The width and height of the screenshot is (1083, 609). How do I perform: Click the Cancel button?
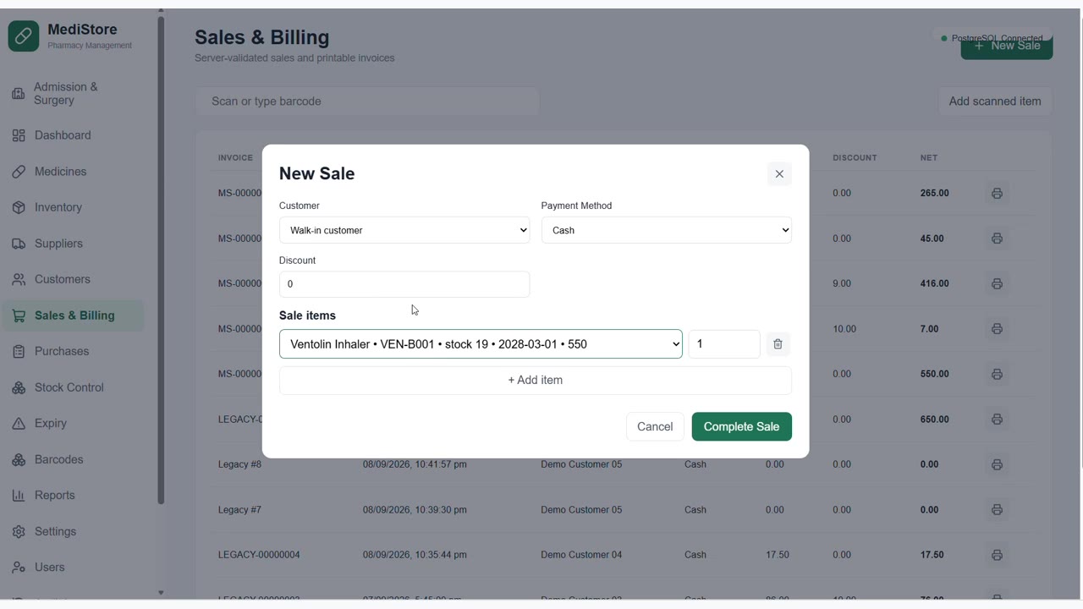[x=655, y=427]
